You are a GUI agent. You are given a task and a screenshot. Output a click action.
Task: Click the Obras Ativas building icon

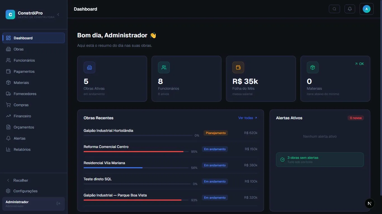(x=89, y=67)
